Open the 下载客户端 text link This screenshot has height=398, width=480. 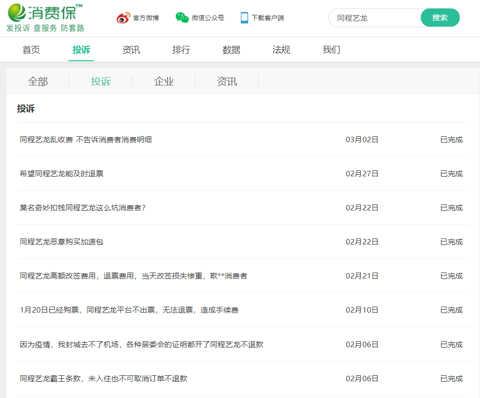click(268, 18)
